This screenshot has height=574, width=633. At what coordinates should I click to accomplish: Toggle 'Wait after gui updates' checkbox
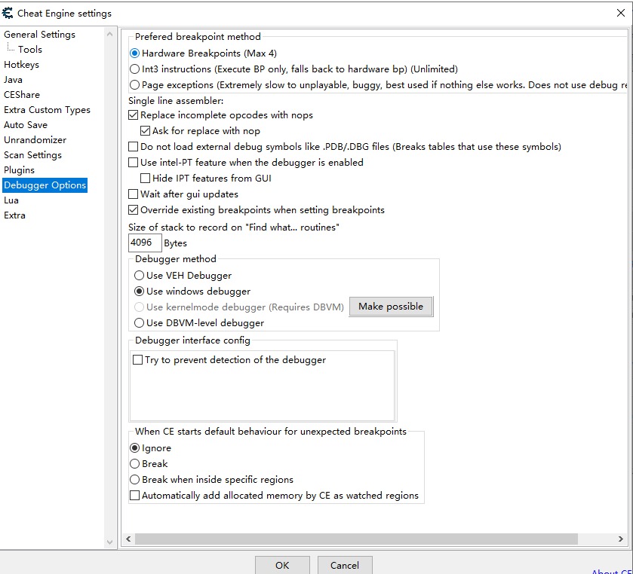134,194
